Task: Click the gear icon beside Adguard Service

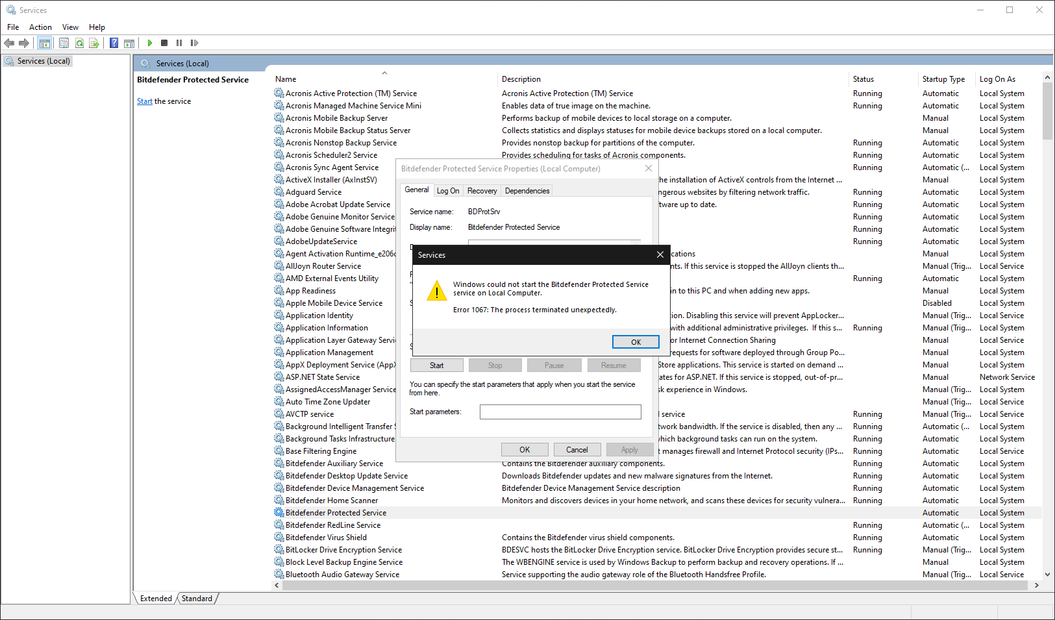Action: [x=279, y=192]
